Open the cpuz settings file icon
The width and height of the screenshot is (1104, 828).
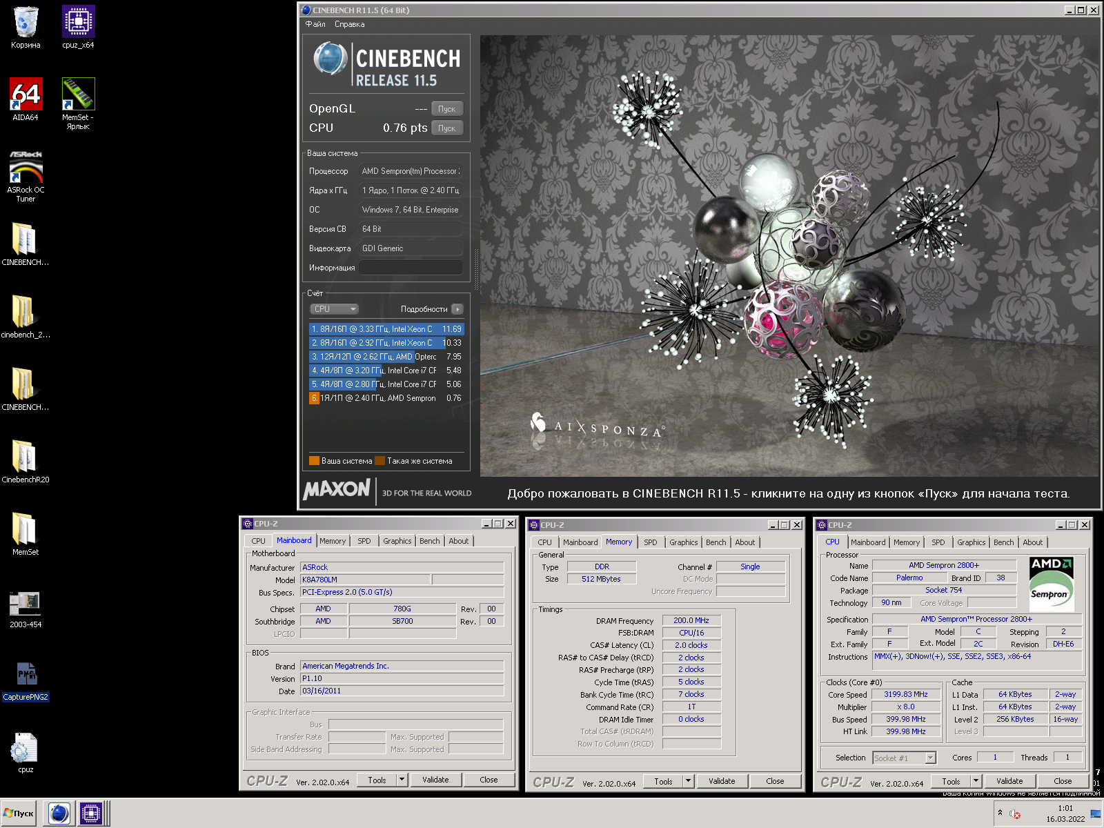click(26, 751)
